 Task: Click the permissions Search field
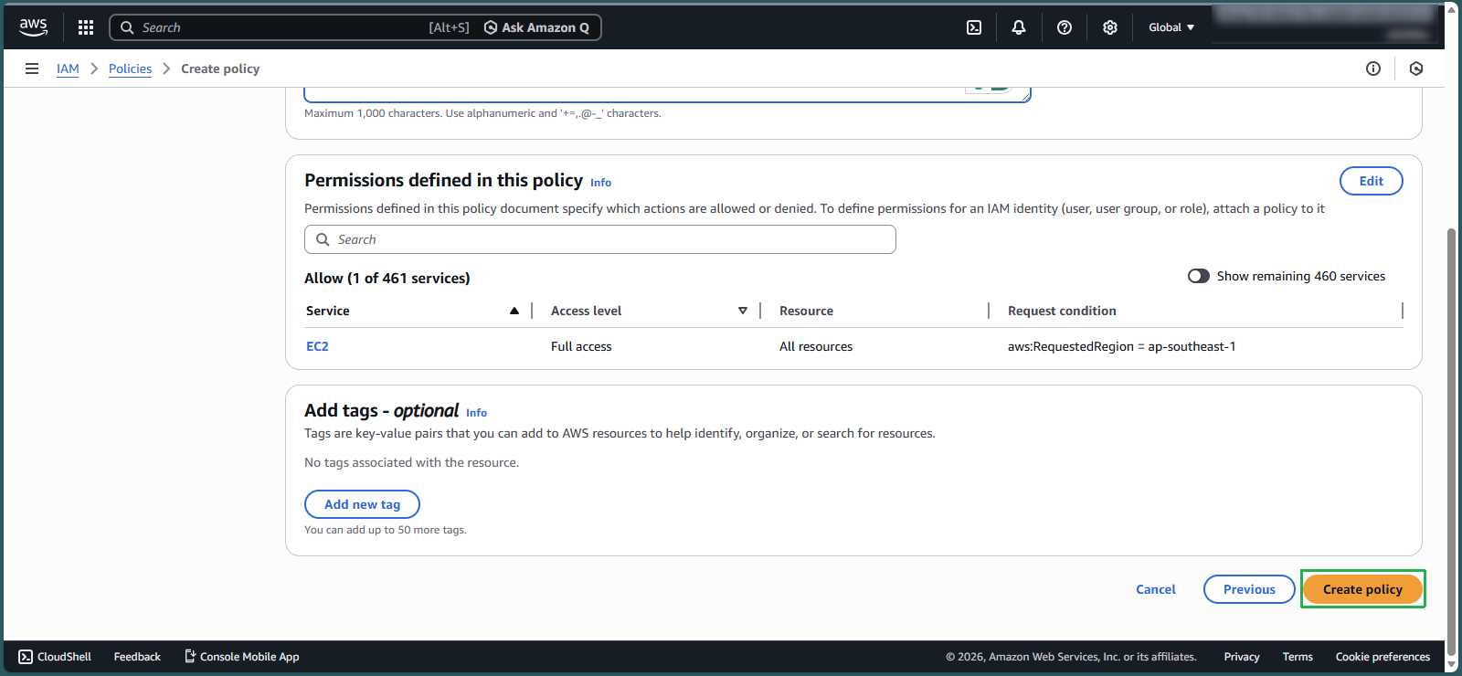pyautogui.click(x=600, y=239)
